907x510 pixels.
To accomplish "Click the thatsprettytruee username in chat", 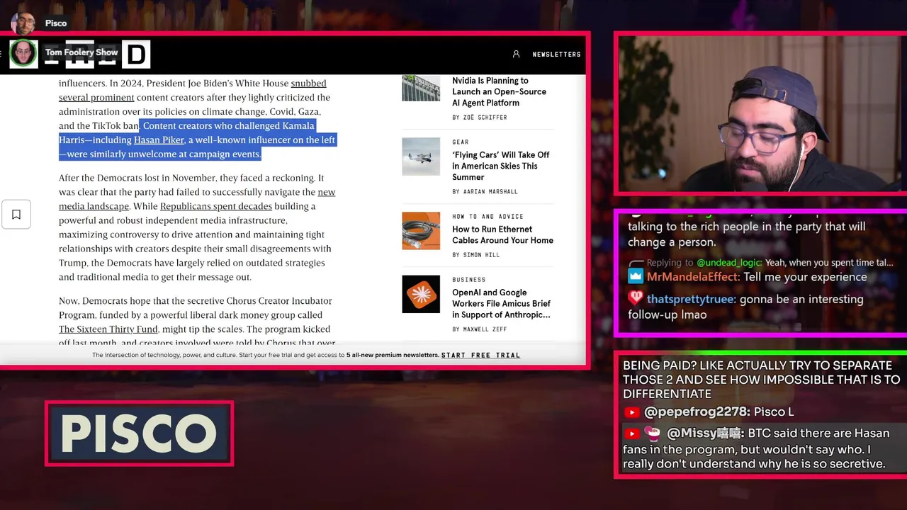I will click(691, 299).
